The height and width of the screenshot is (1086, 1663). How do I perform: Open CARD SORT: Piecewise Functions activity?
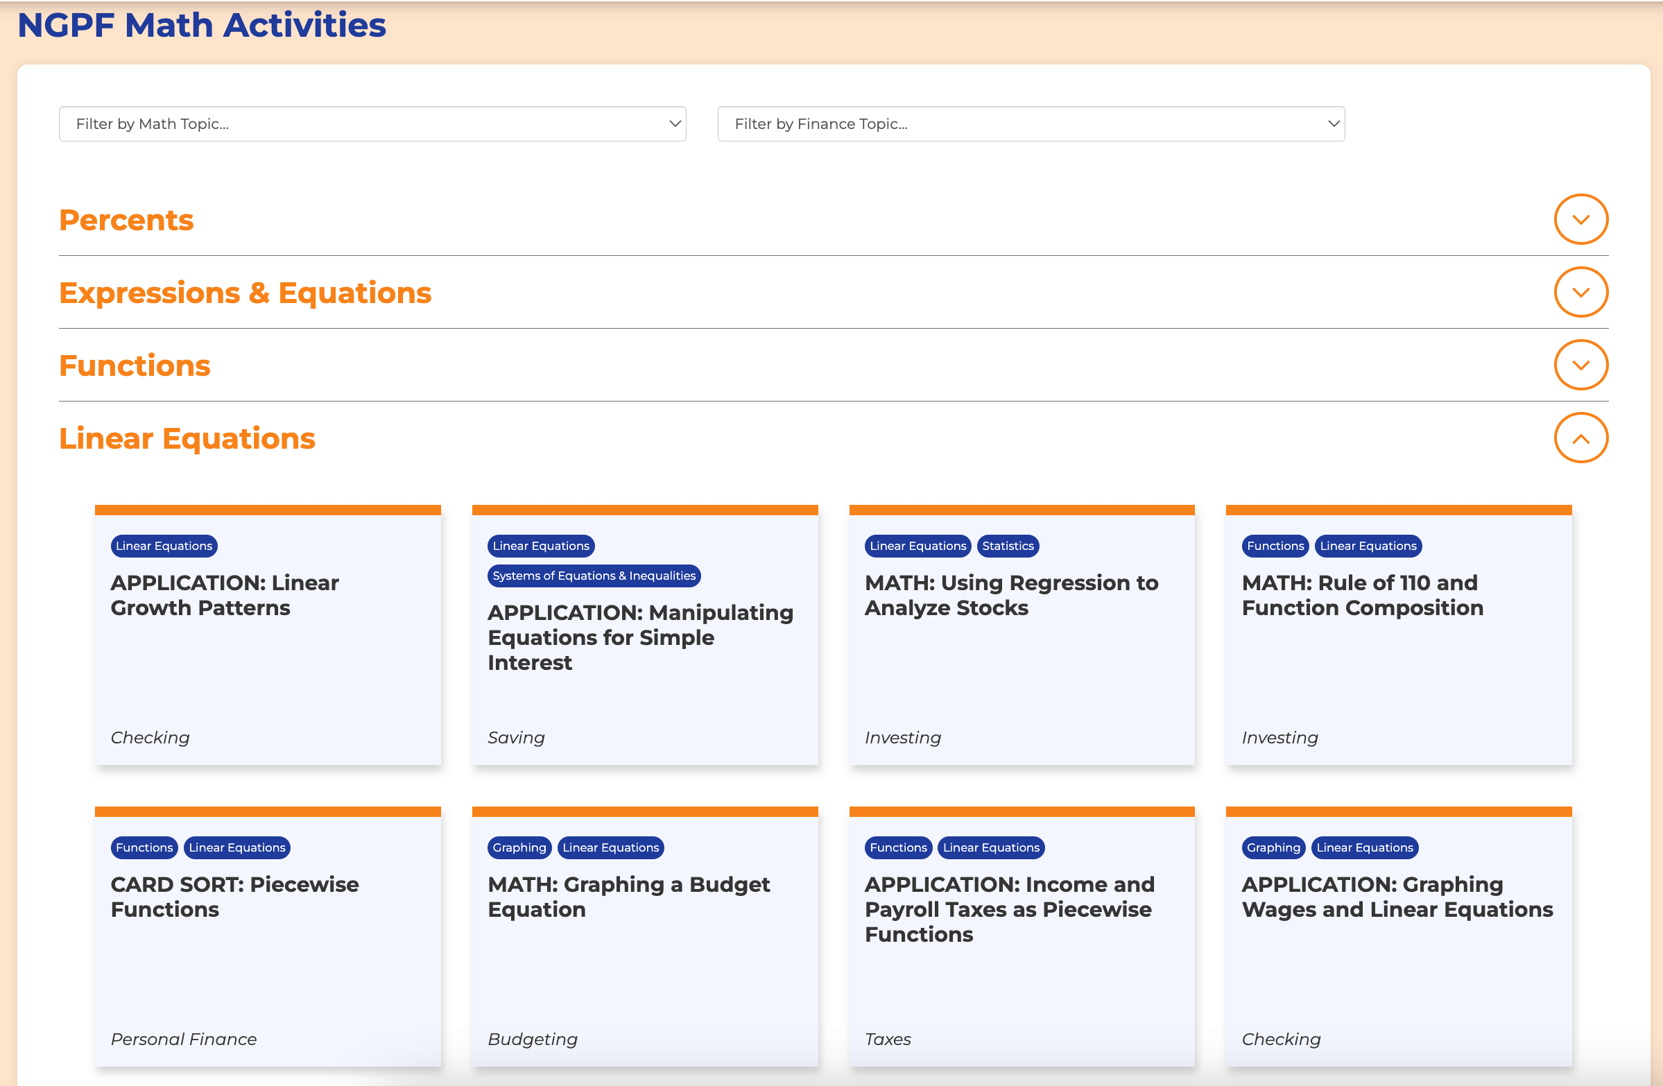click(x=235, y=897)
